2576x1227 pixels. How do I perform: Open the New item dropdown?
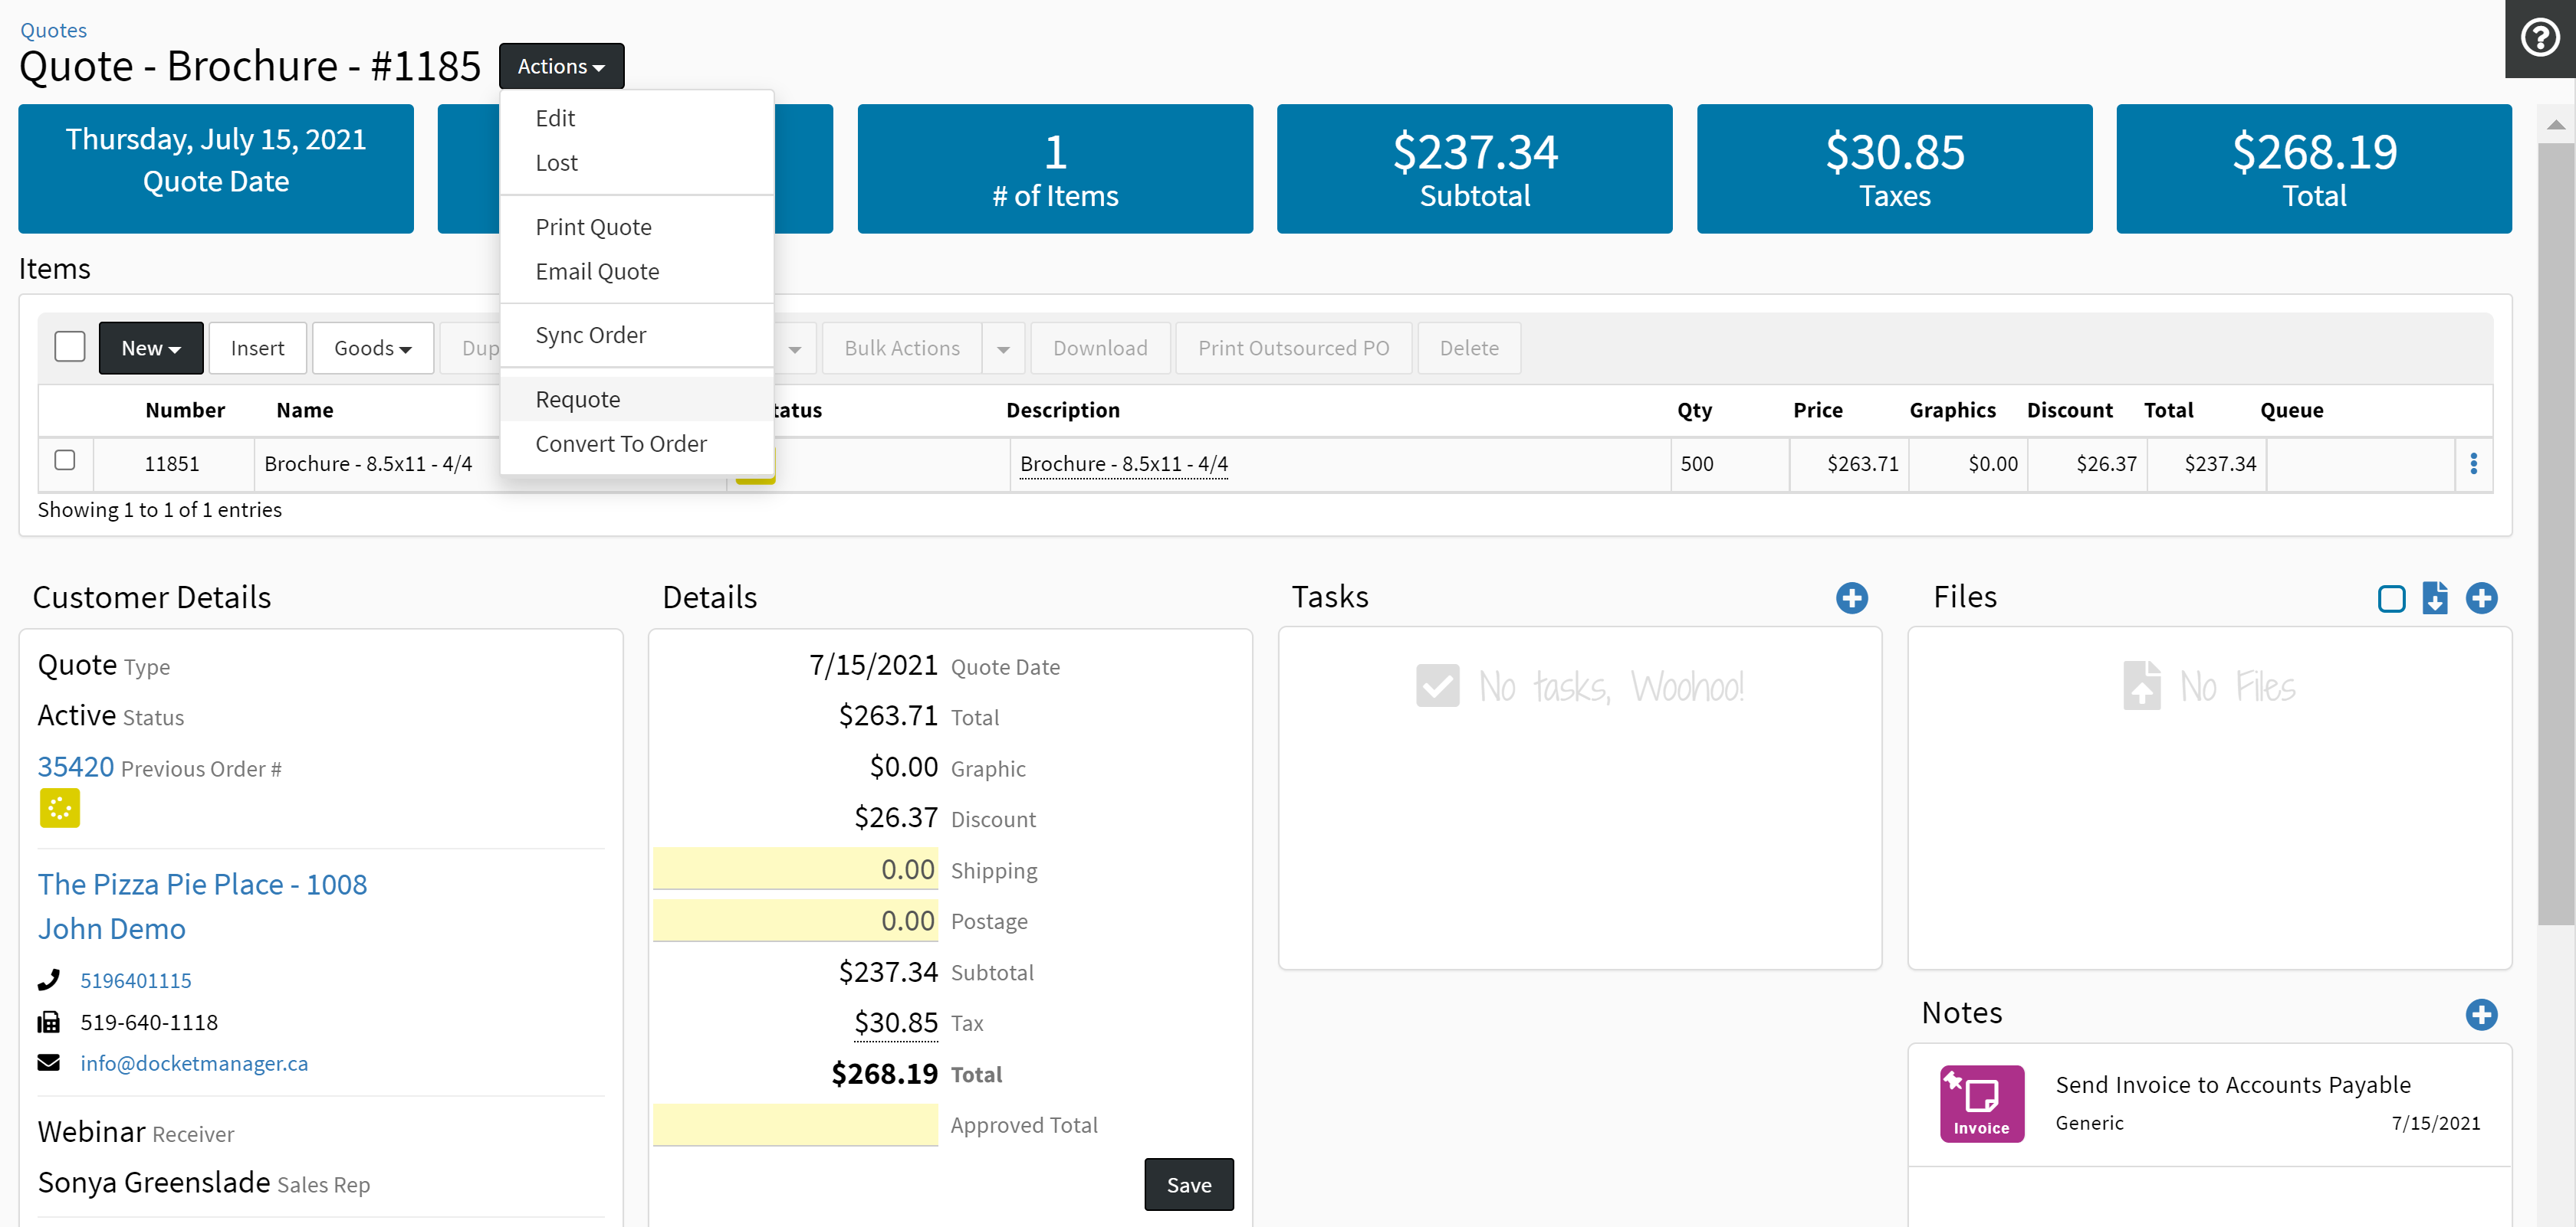[151, 348]
